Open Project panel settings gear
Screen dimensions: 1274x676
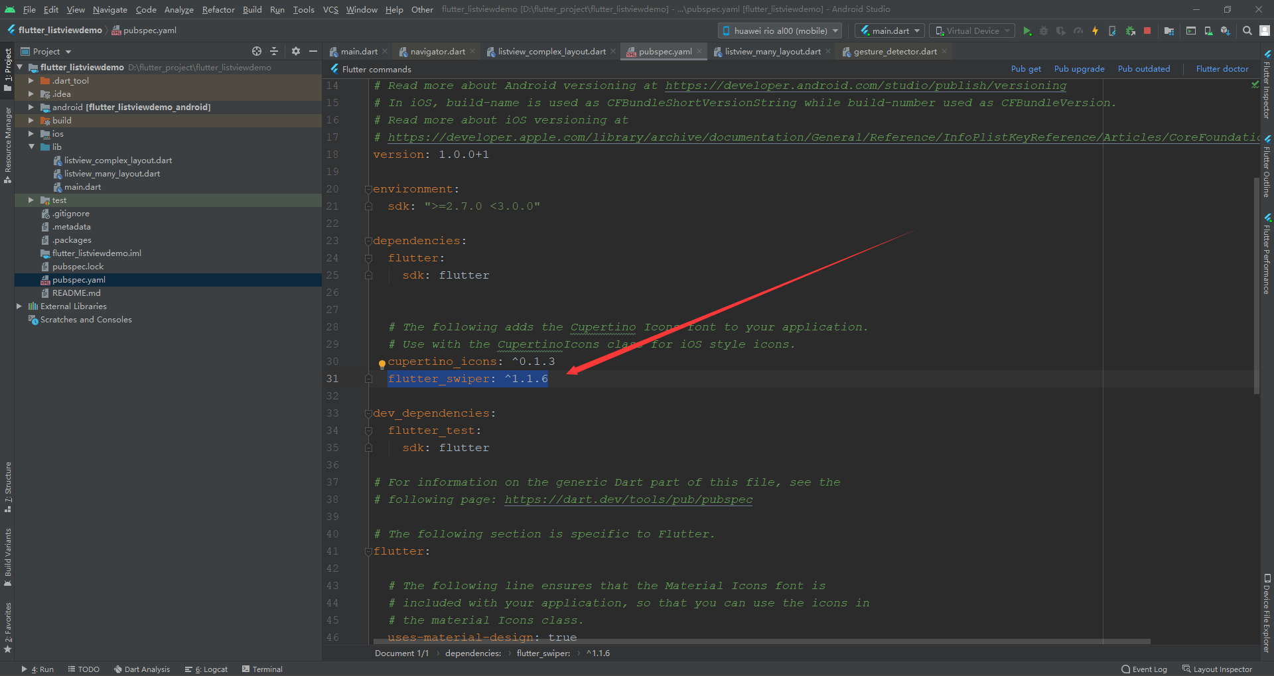pyautogui.click(x=296, y=51)
